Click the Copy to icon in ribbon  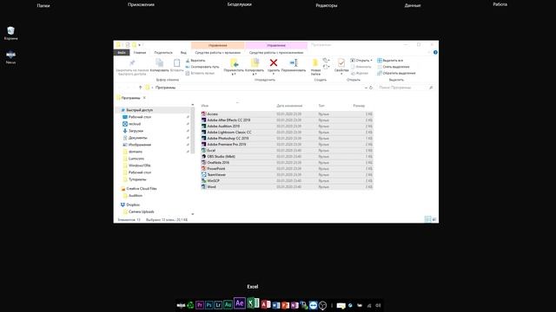pyautogui.click(x=255, y=62)
